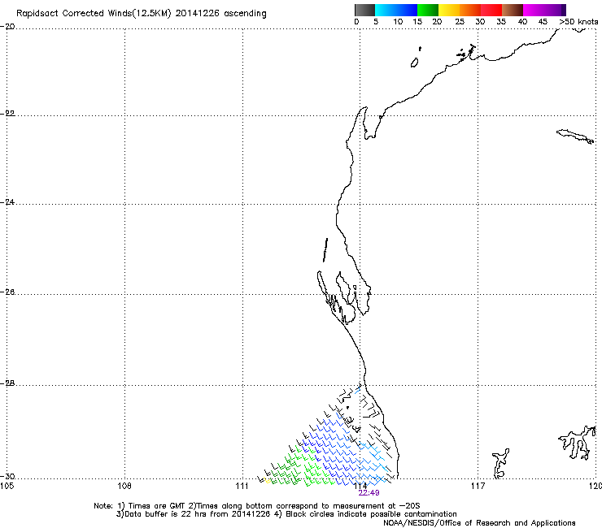Screen dimensions: 602x528
Task: Click the orange 25-30 knots color band
Action: pos(470,10)
